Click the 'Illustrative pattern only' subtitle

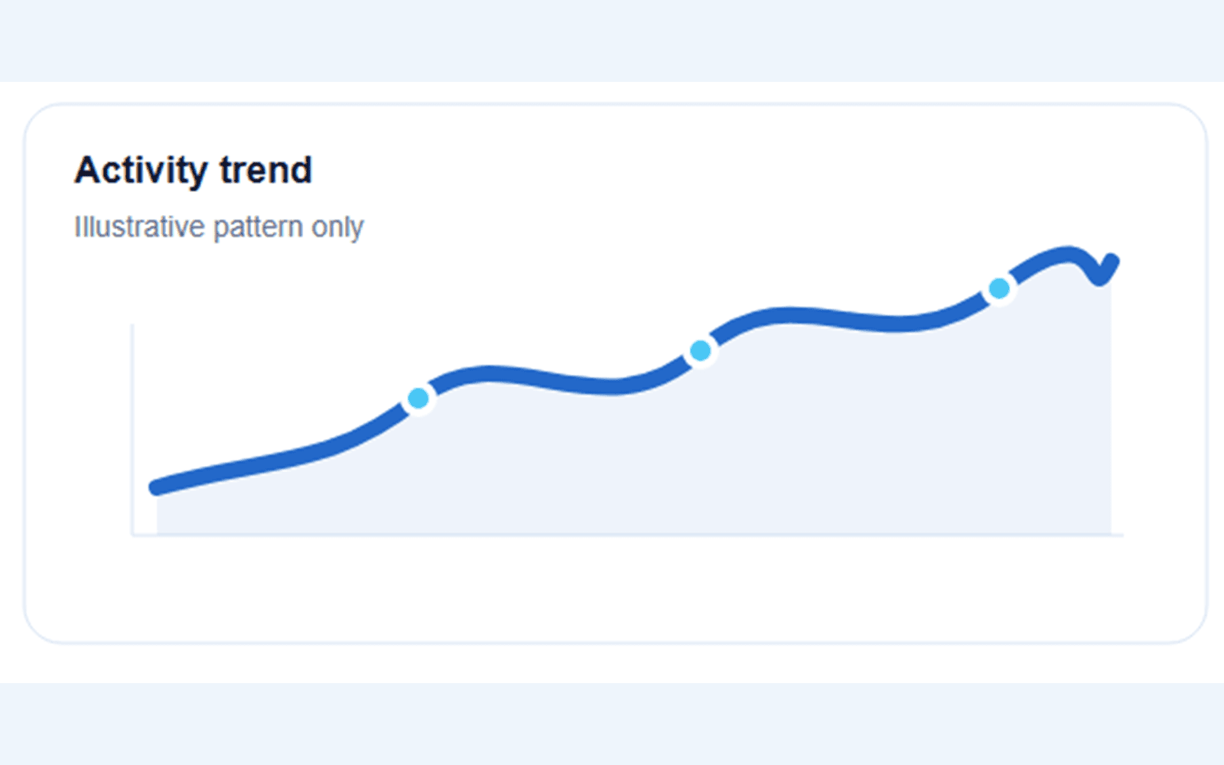point(219,227)
